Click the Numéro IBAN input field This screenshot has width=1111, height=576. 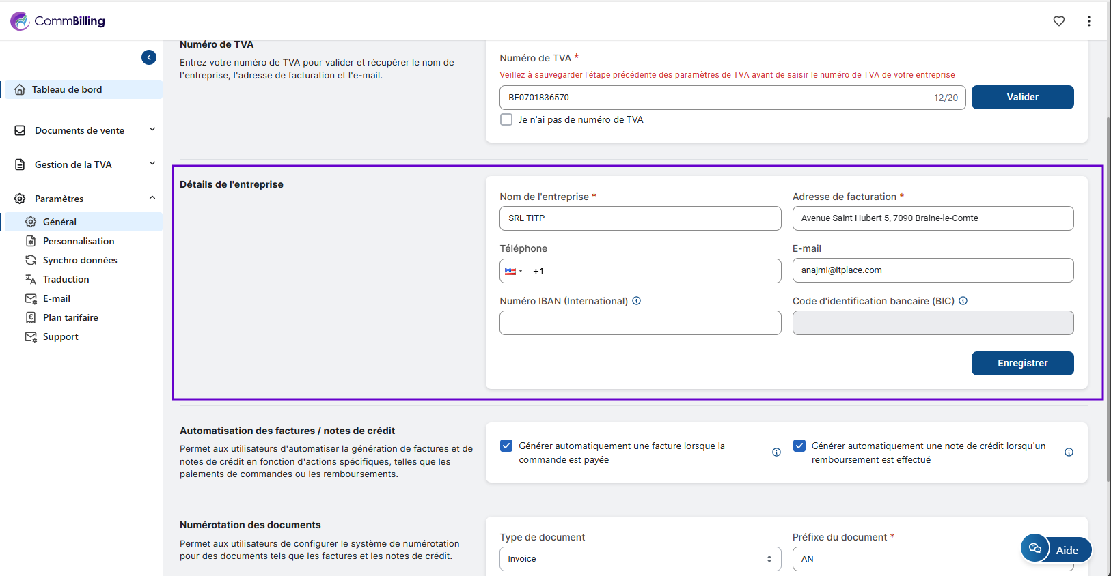tap(640, 323)
